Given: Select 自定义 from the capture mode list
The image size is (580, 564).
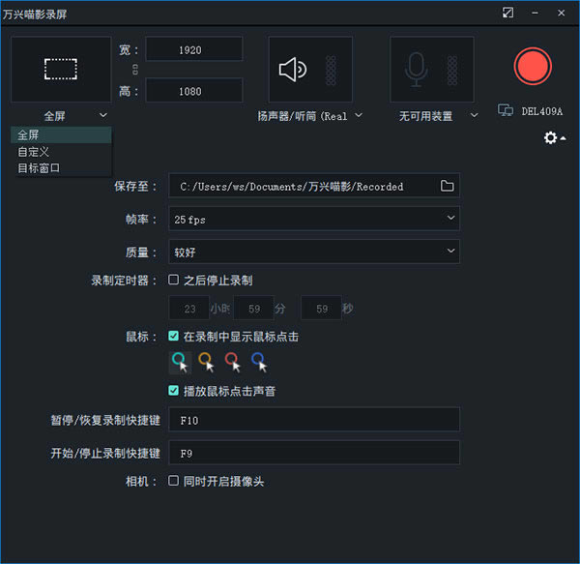Looking at the screenshot, I should (x=34, y=152).
